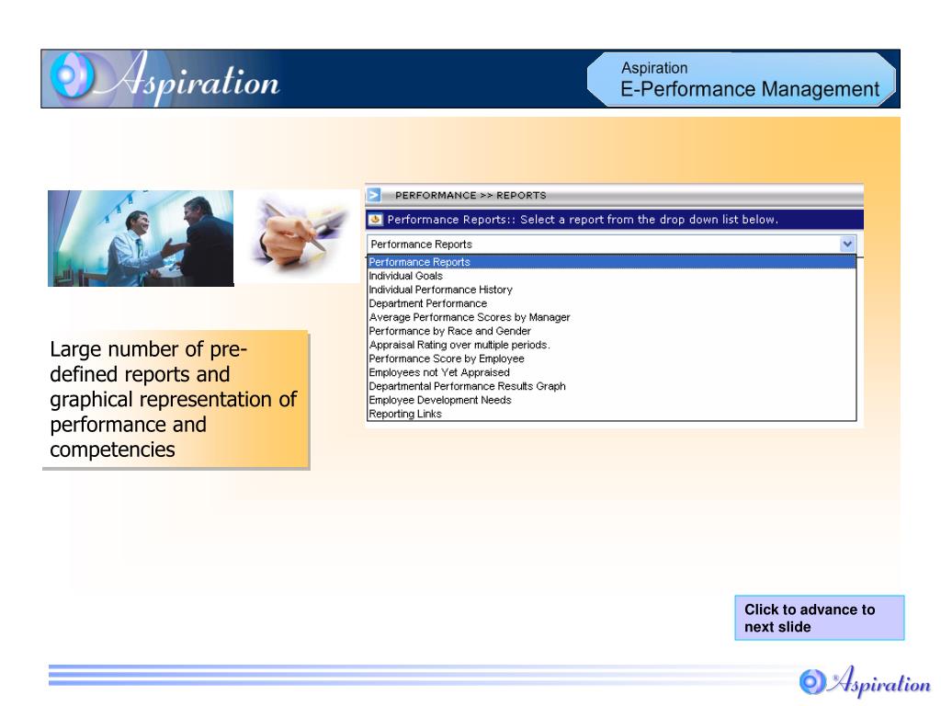Click to advance to next slide button
Image resolution: width=941 pixels, height=706 pixels.
(x=819, y=618)
